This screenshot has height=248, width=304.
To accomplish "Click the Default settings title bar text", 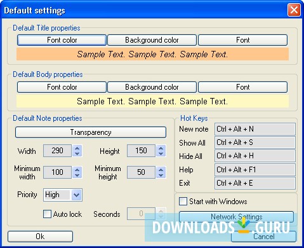I will pyautogui.click(x=34, y=10).
